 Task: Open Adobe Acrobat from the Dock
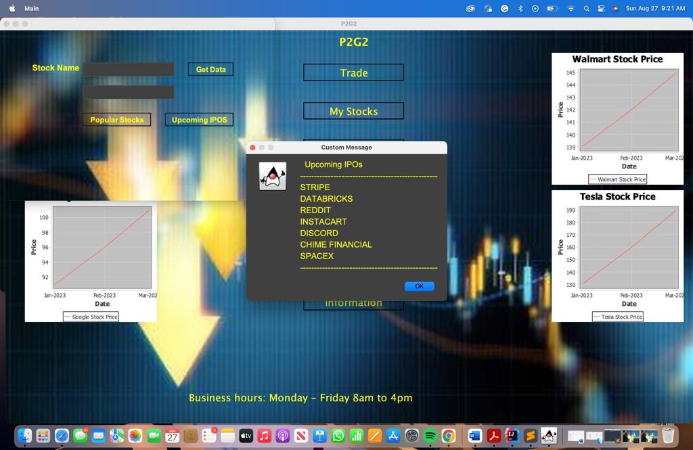point(493,436)
